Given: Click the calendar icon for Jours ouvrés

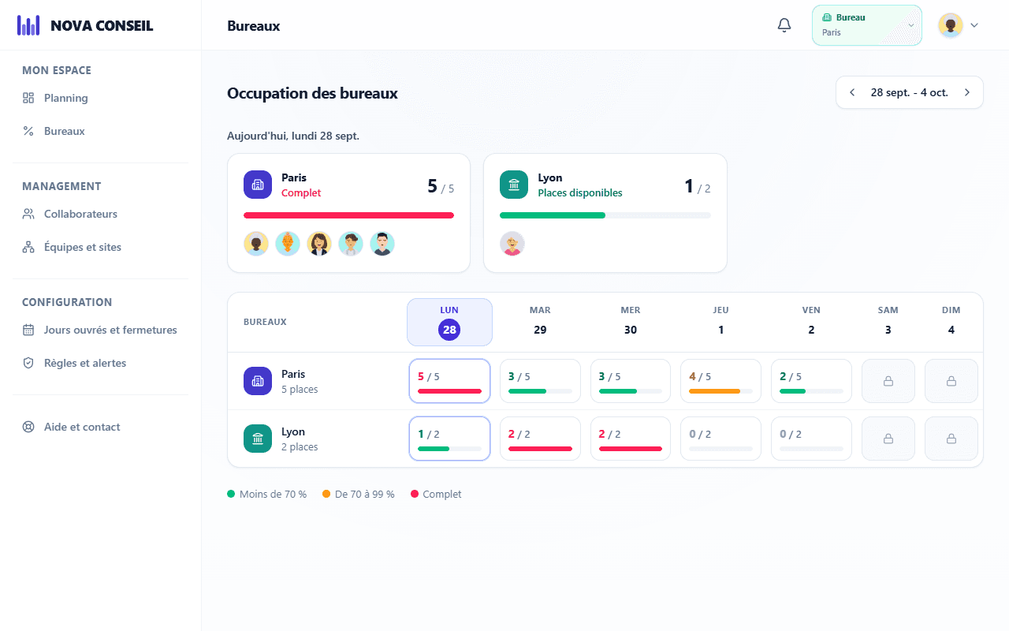Looking at the screenshot, I should (28, 330).
